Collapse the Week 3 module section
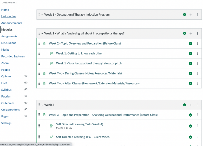This screenshot has height=146, width=203. pyautogui.click(x=42, y=105)
